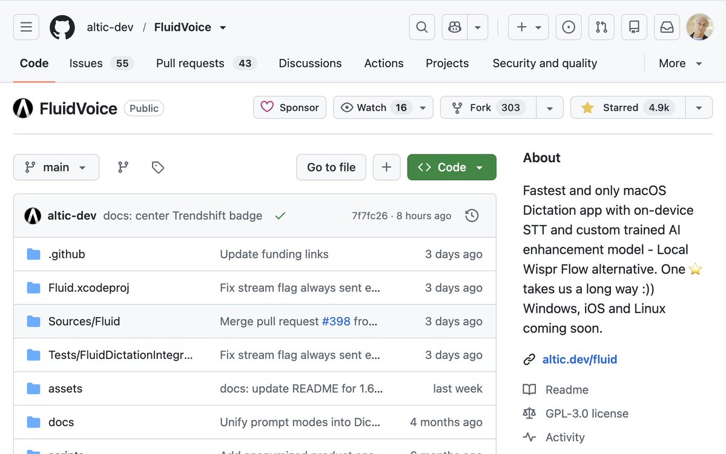The image size is (726, 454).
Task: Open commit message center Trendshift badge
Action: tap(182, 215)
